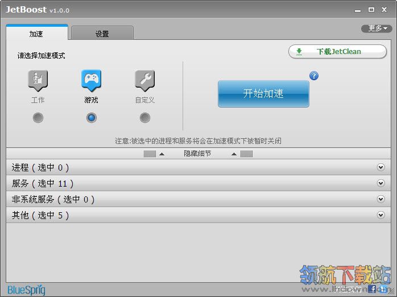Open the Facebook icon in footer

tap(372, 288)
